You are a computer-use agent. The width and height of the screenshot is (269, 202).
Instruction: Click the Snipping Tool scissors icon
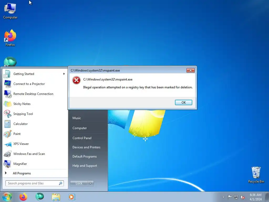(7, 114)
